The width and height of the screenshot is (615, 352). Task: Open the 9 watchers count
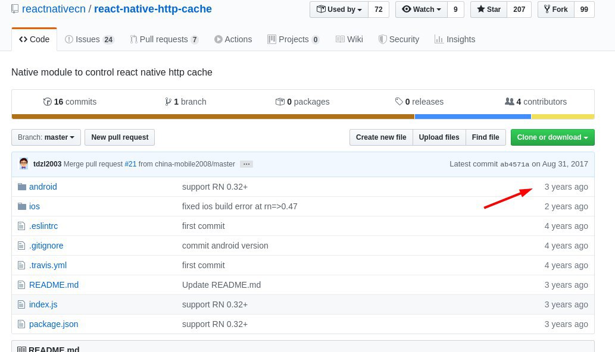coord(455,10)
